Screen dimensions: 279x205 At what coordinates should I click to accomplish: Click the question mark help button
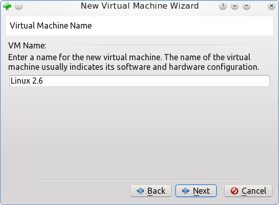tap(223, 6)
